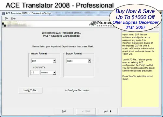Click the Quit button
Image resolution: width=163 pixels, height=117 pixels.
[x=64, y=111]
